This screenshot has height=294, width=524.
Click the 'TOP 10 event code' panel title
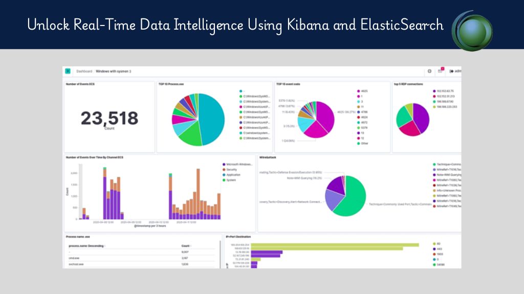pyautogui.click(x=288, y=84)
